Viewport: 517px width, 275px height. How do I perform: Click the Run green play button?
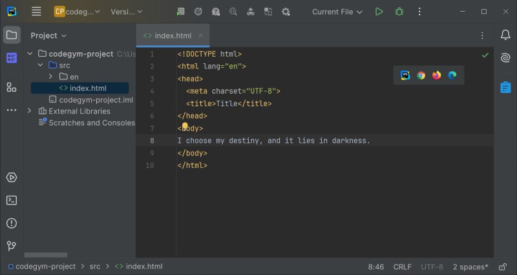tap(379, 12)
